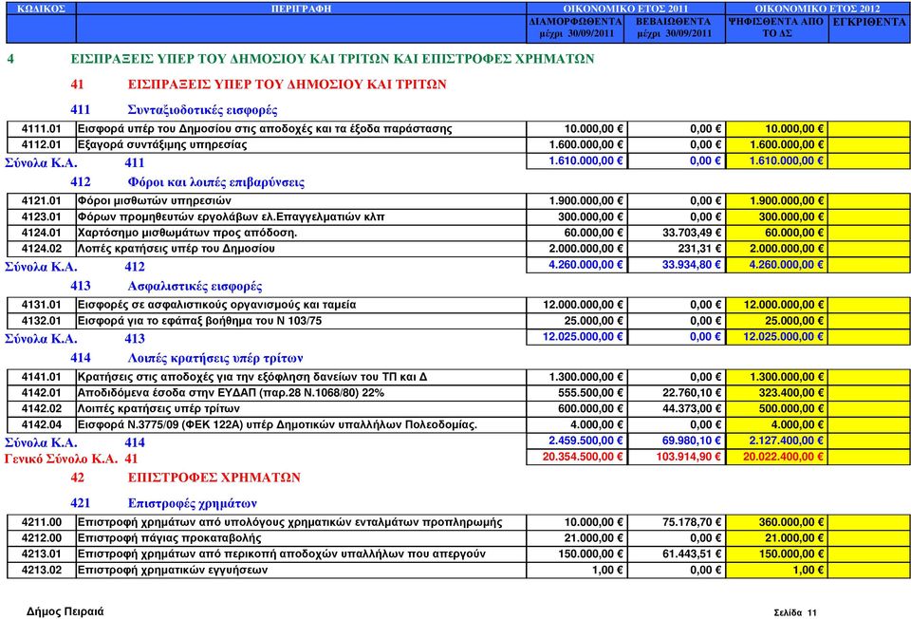Click red yellow-cell total 20.022.400,00 €
Viewport: 911px width, 619px height.
(x=777, y=457)
